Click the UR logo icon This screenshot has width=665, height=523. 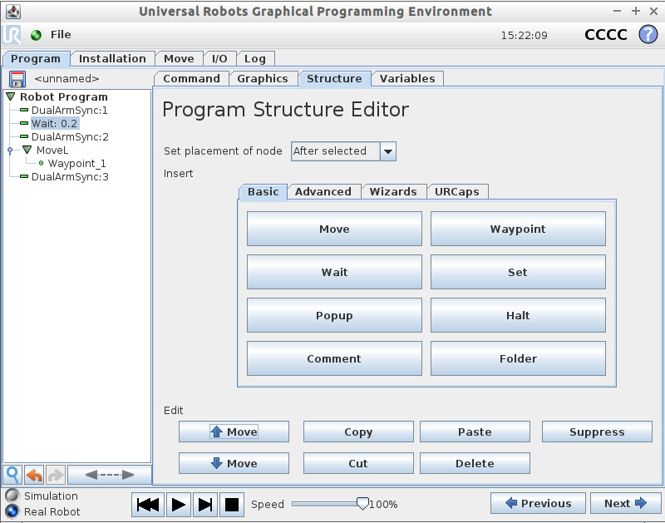point(12,35)
